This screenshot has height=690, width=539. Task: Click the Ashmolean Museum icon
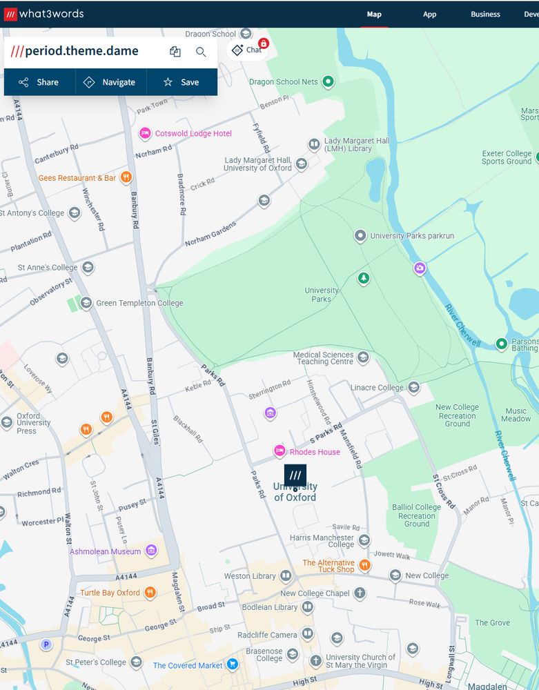tap(151, 550)
